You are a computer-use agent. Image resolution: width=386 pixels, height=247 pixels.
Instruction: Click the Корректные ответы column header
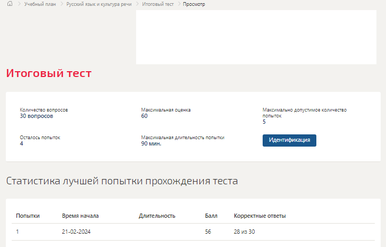click(x=259, y=216)
